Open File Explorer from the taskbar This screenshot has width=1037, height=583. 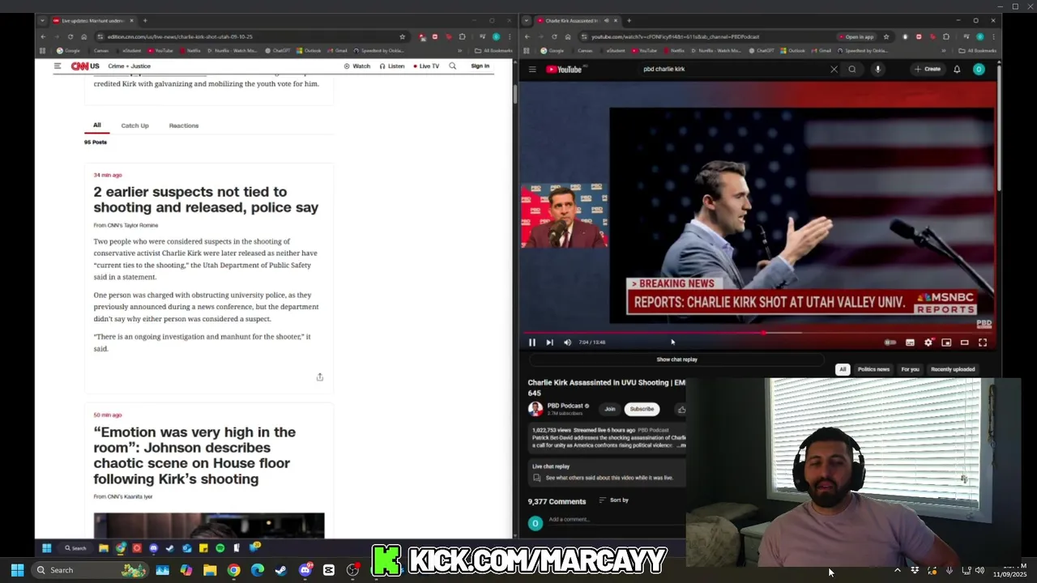pyautogui.click(x=210, y=570)
